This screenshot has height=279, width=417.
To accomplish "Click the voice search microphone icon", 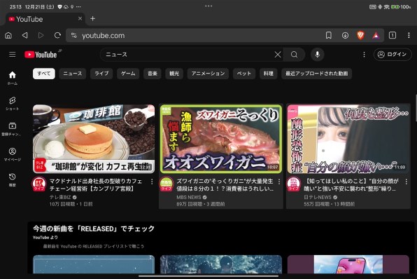I will pos(317,55).
